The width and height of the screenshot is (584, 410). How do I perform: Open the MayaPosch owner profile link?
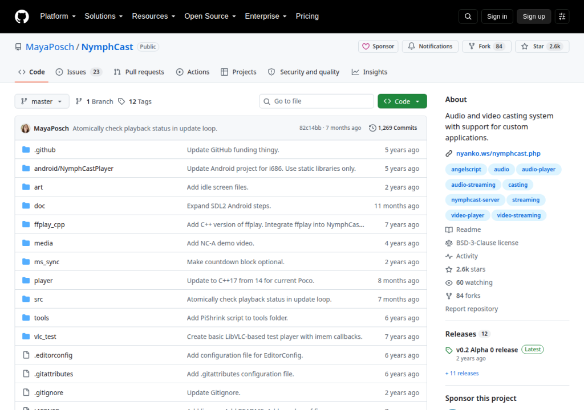click(50, 47)
